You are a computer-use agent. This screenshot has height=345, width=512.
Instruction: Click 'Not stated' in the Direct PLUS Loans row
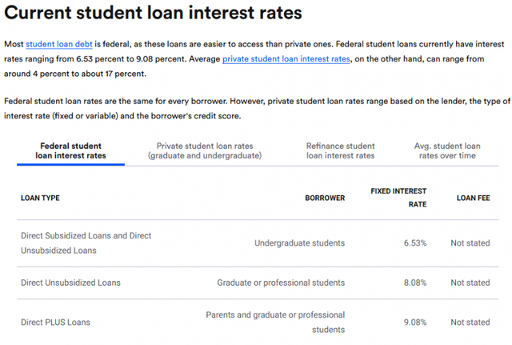pos(470,323)
